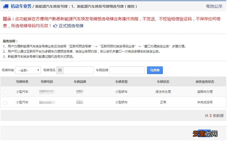227x141 pixels.
Task: Click the thumbs-up icon before 正式预选号牌
Action: [x=55, y=26]
